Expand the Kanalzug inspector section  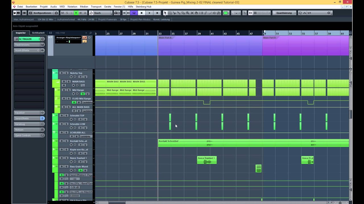[x=29, y=124]
